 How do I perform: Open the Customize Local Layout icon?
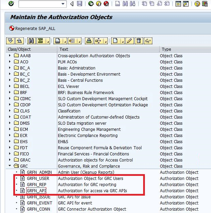[205, 4]
